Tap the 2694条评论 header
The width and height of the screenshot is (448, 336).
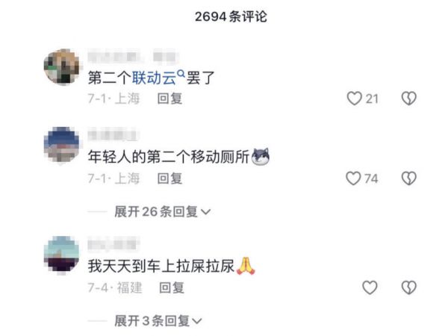(231, 16)
